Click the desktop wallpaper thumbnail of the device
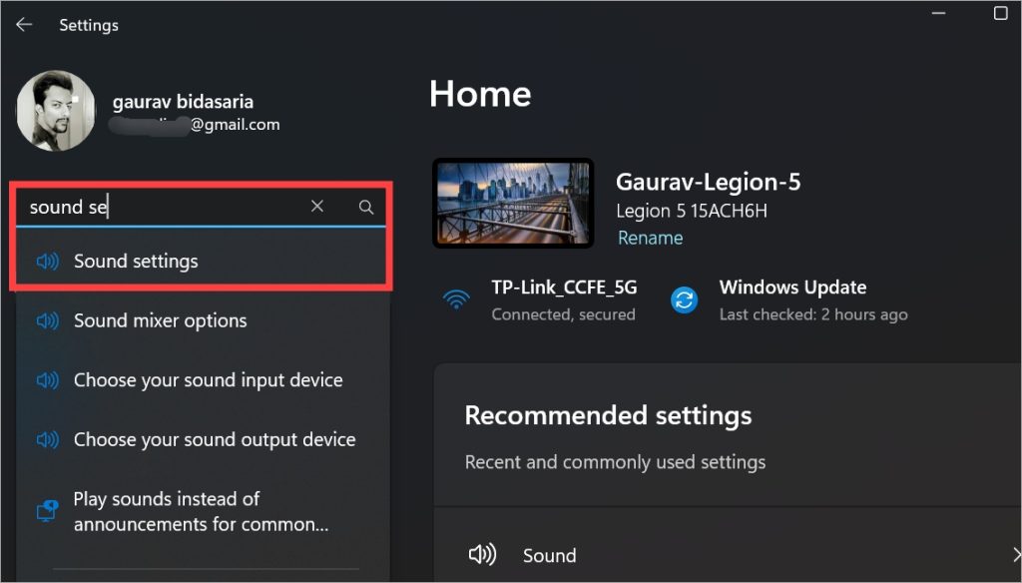Image resolution: width=1022 pixels, height=583 pixels. (x=513, y=203)
